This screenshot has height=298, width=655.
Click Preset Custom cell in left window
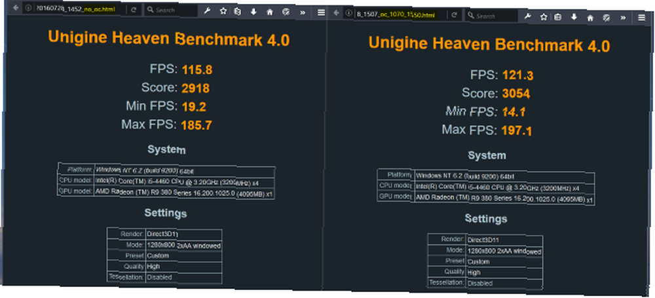(184, 256)
